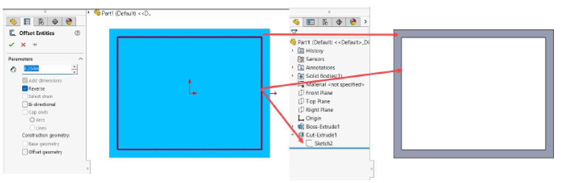Viewport: 568px width, 183px height.
Task: Expand flyout tree arrow beside Part1 (Default)
Action: pyautogui.click(x=89, y=12)
